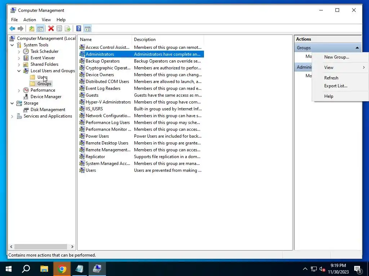The image size is (369, 276).
Task: Select Disk Management in the tree
Action: point(48,110)
